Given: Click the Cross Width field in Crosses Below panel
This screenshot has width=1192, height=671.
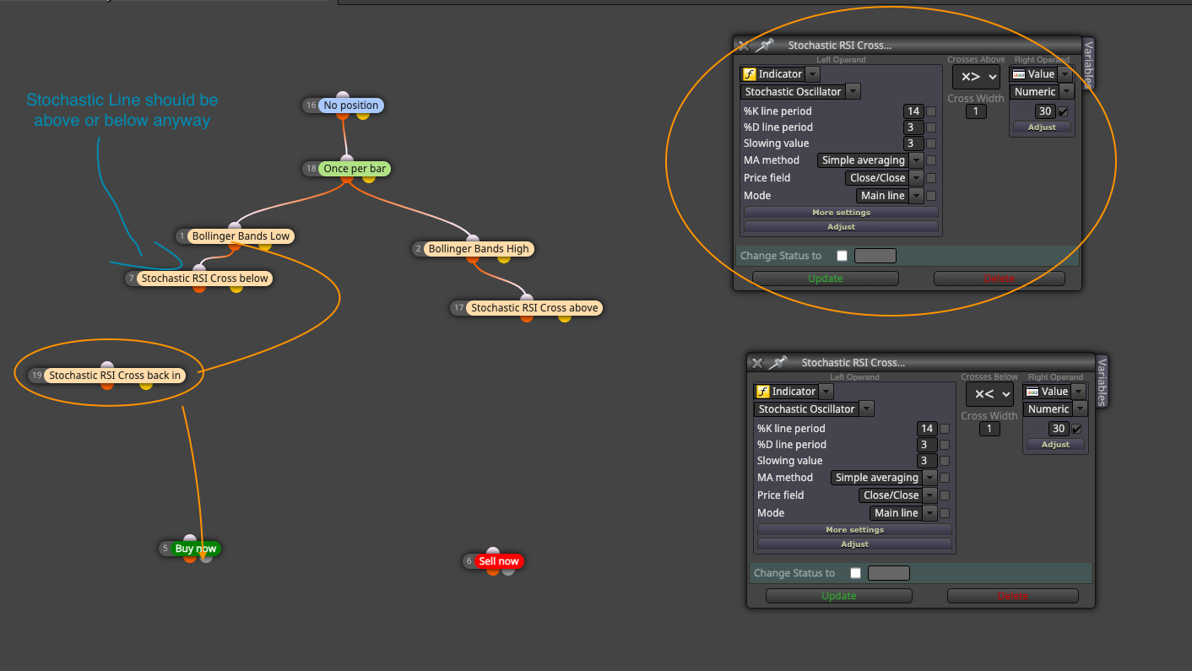Looking at the screenshot, I should click(x=989, y=429).
